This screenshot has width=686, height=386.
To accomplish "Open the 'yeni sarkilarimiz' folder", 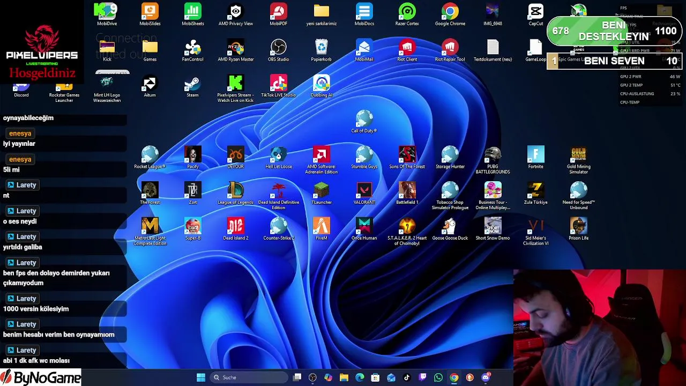I will click(x=322, y=14).
